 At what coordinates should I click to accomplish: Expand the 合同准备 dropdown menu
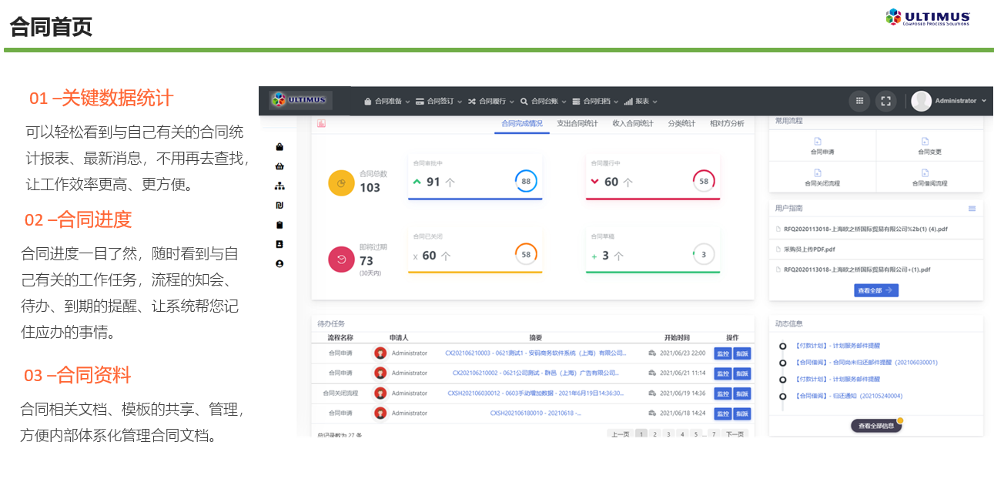387,102
